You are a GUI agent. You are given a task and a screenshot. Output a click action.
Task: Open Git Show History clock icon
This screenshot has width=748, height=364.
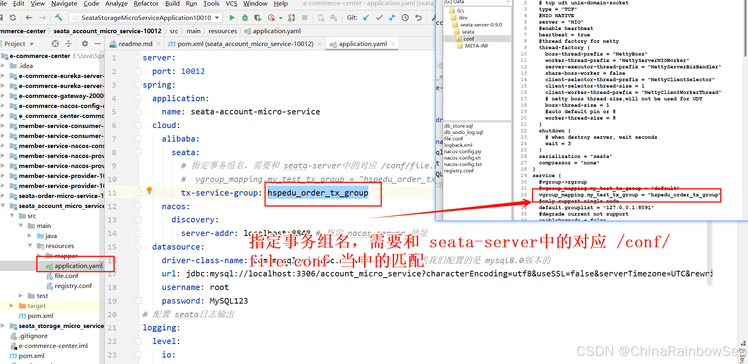coord(405,18)
